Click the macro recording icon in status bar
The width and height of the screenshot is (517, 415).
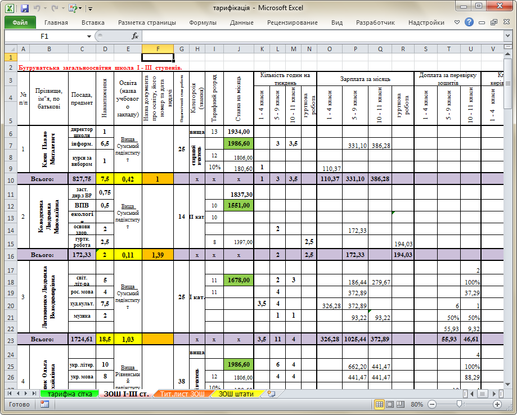click(44, 404)
